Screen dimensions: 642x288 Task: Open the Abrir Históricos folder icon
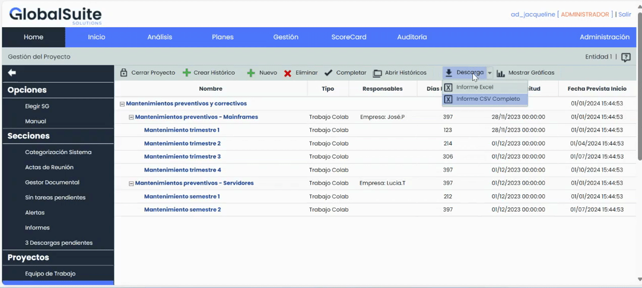point(377,73)
